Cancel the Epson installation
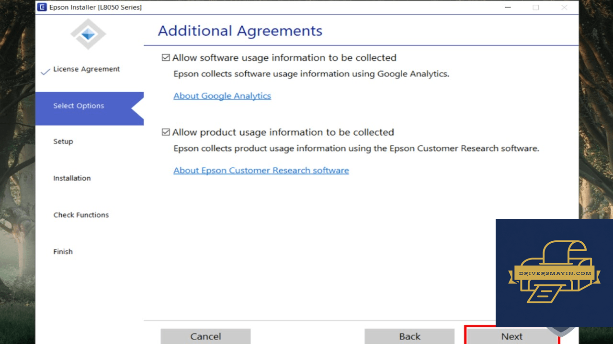 pyautogui.click(x=205, y=336)
